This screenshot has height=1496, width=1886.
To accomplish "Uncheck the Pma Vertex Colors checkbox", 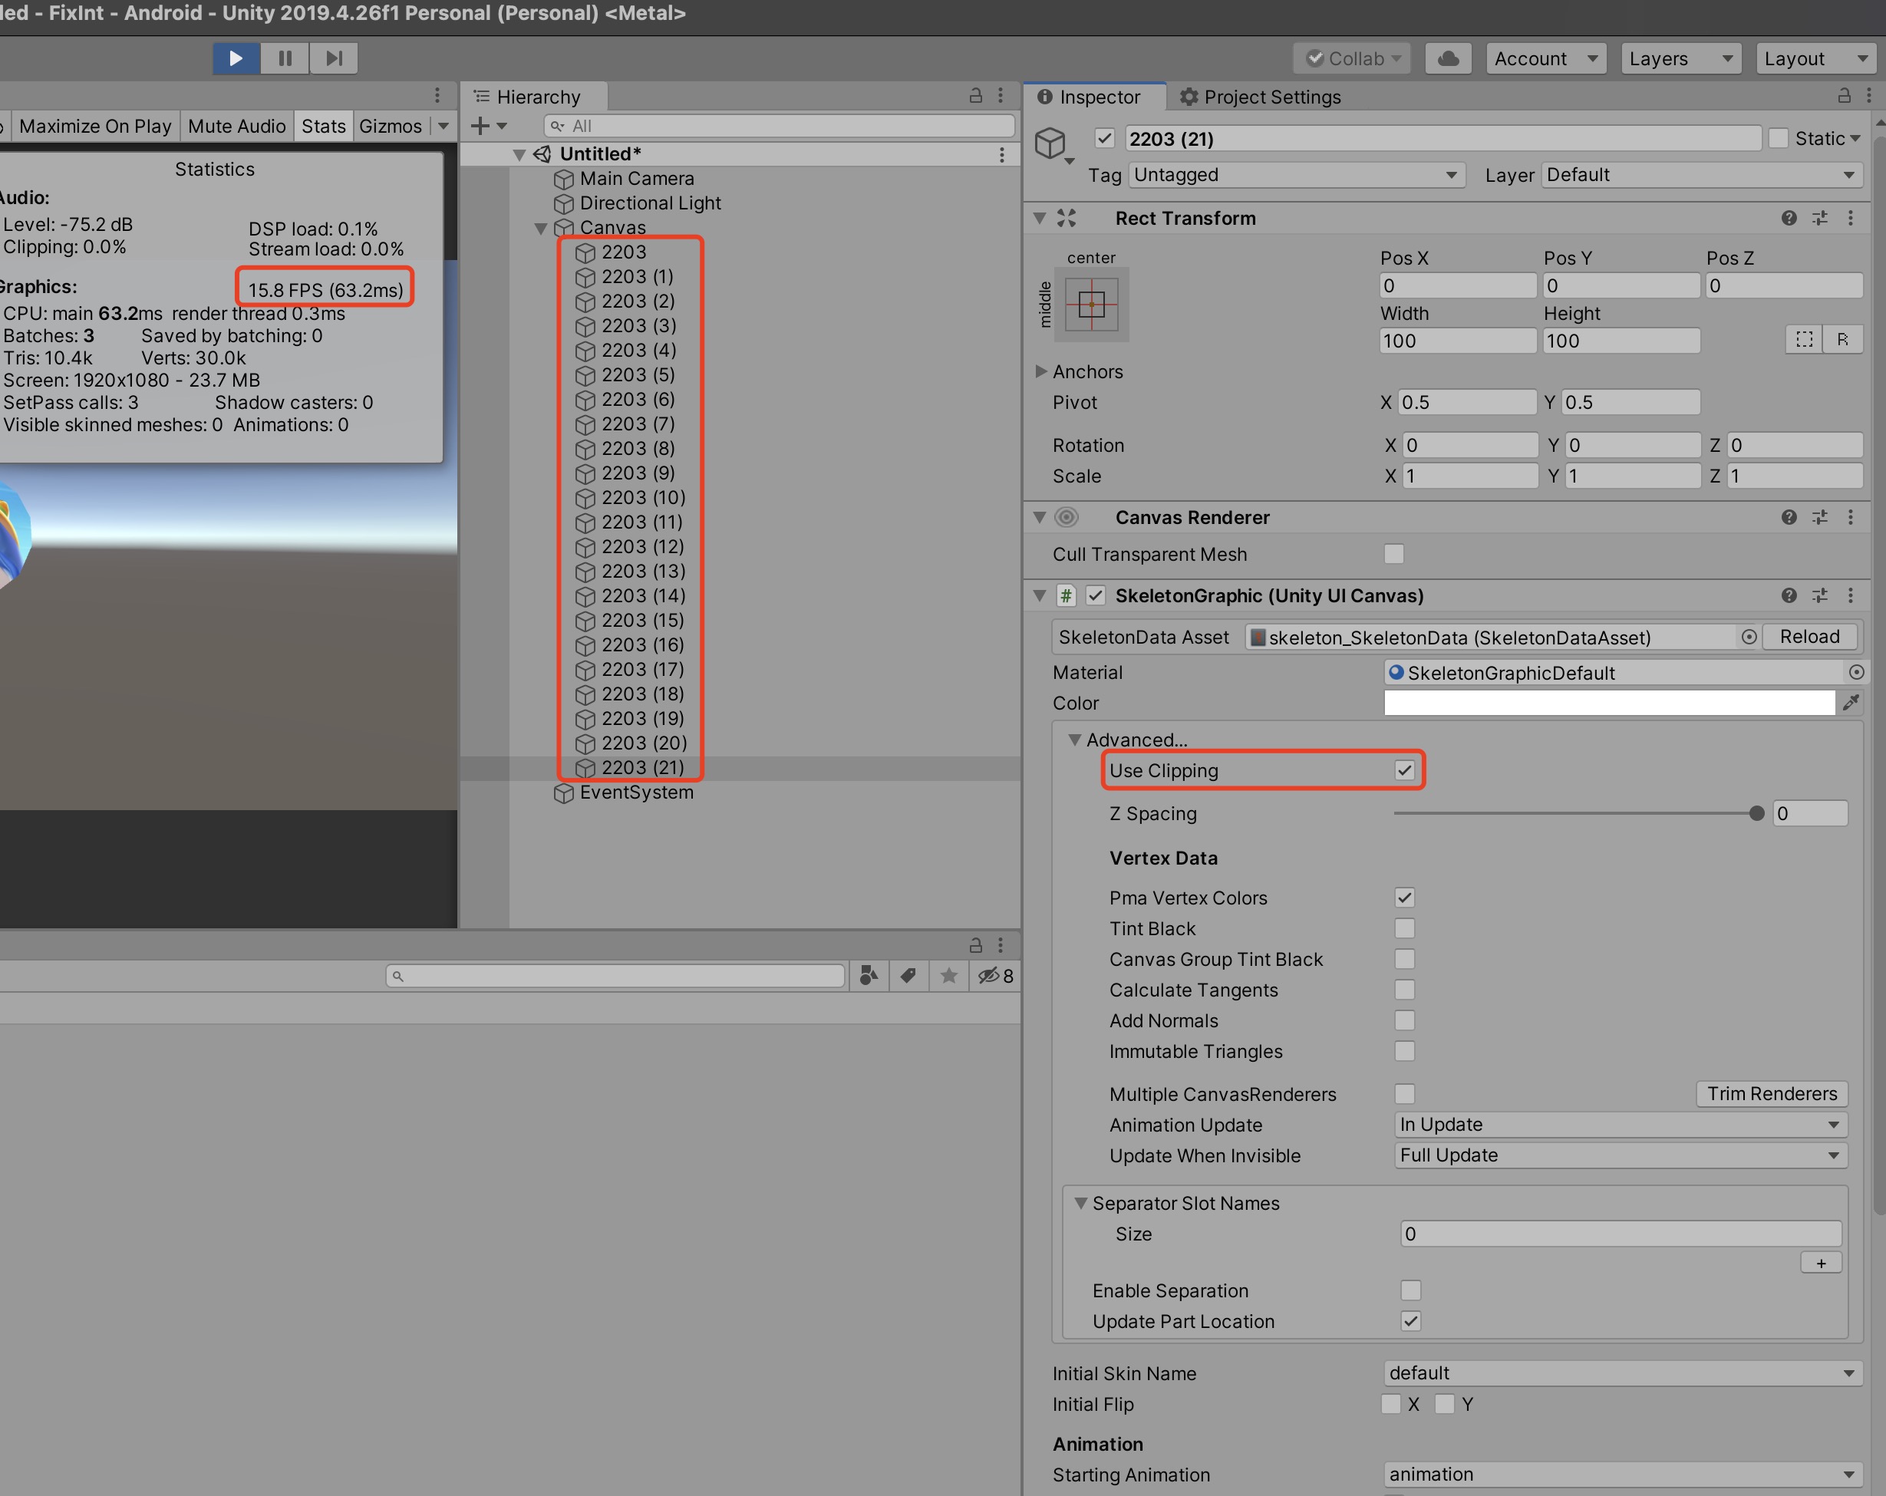I will (1405, 898).
